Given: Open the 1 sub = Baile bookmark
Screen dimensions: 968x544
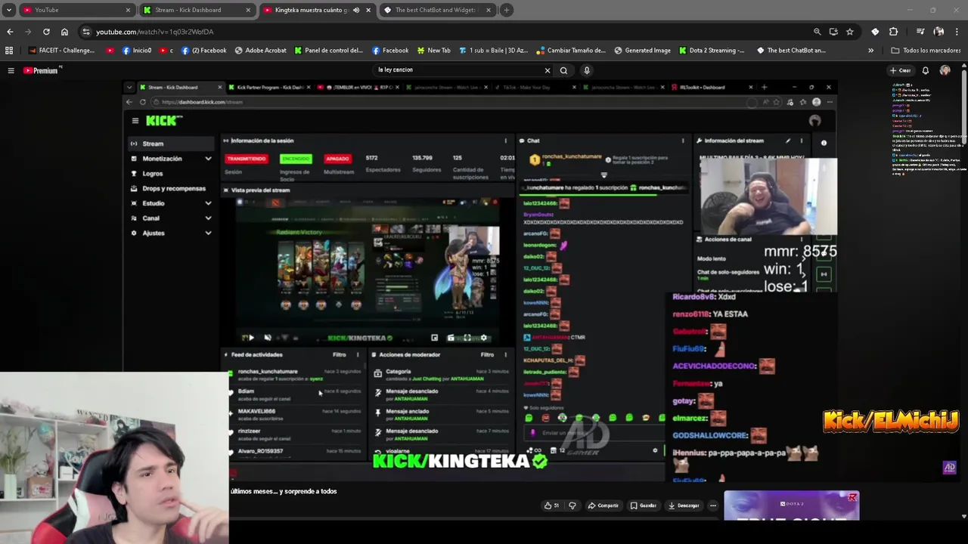Looking at the screenshot, I should [x=493, y=51].
